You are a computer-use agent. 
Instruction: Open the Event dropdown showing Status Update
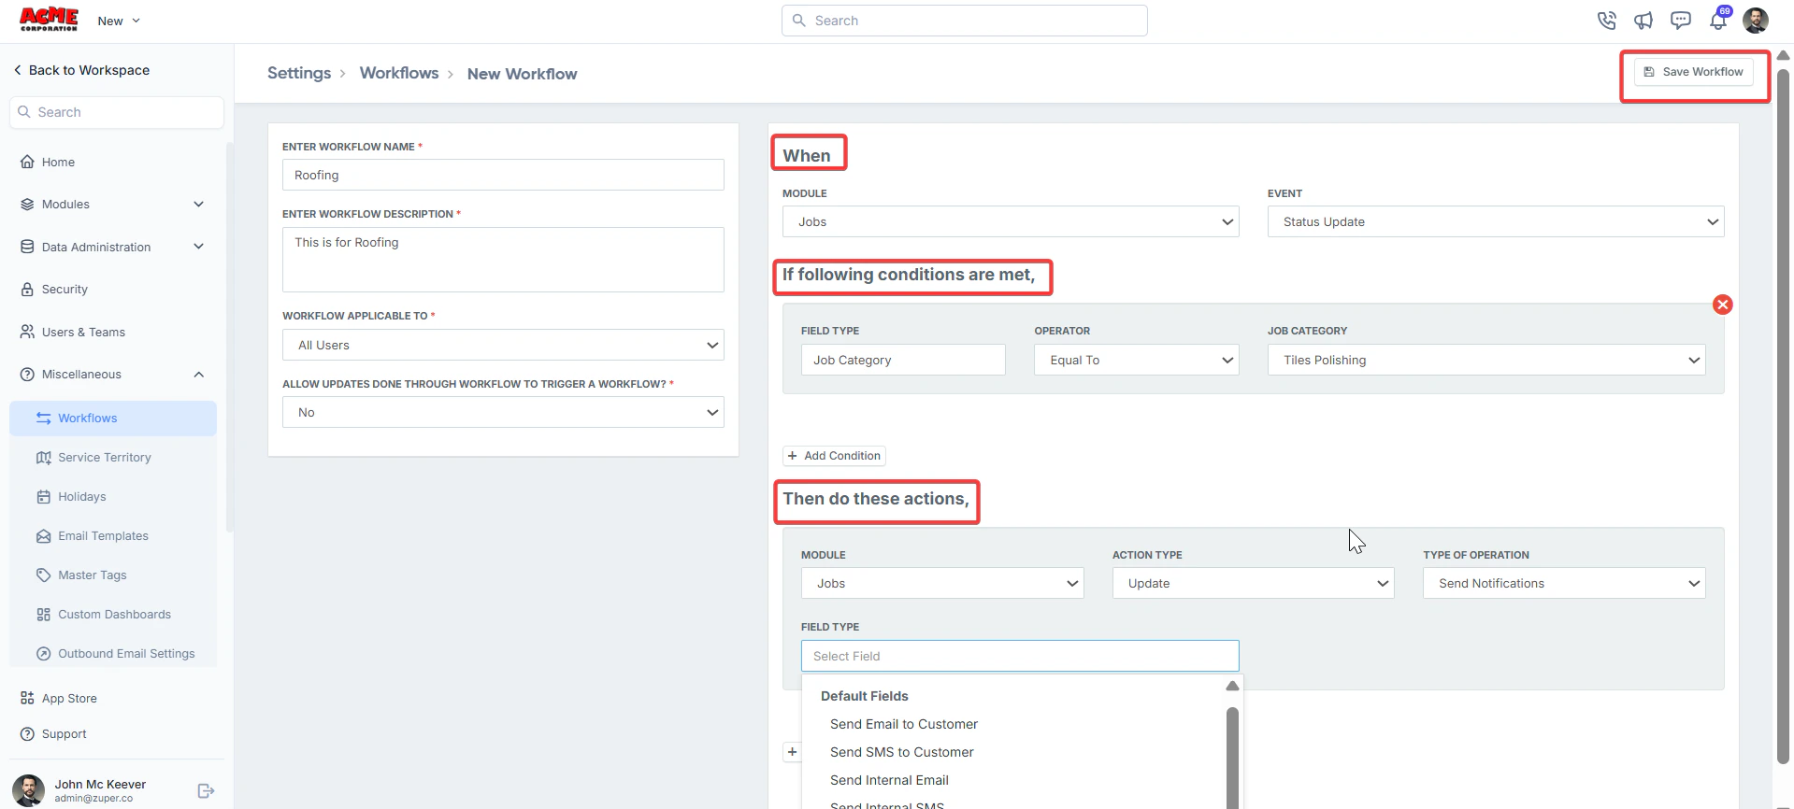click(x=1496, y=221)
